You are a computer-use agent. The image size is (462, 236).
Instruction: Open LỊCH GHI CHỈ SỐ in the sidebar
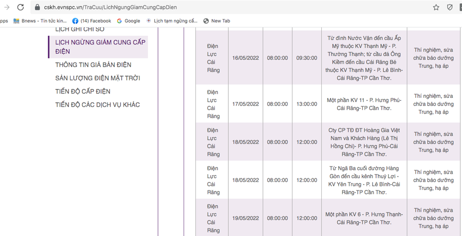pos(79,29)
